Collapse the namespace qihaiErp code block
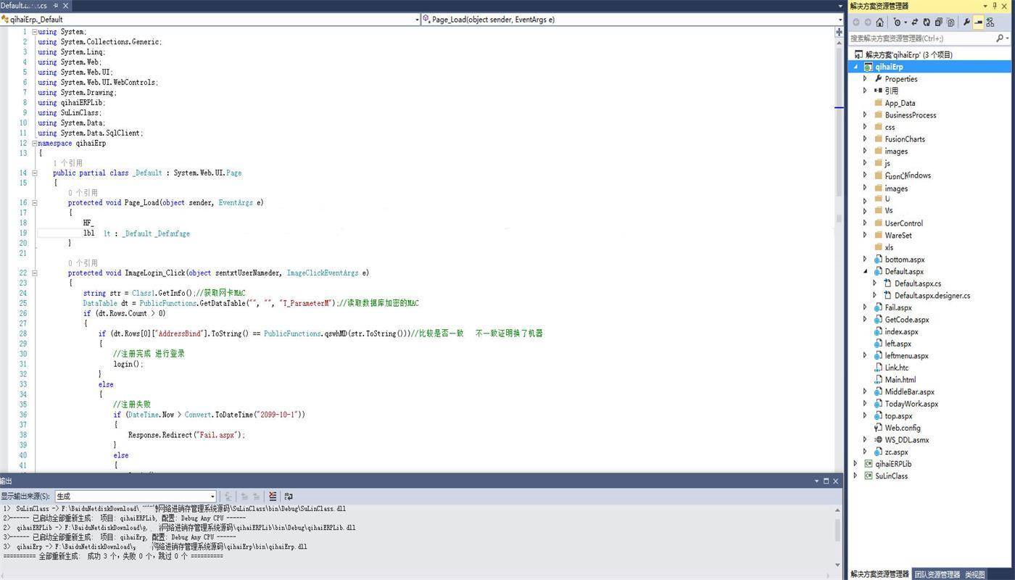 pos(34,144)
